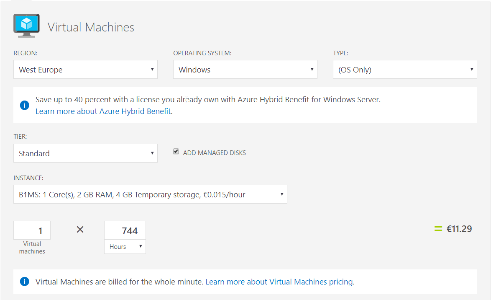Click the number of virtual machines field
Image resolution: width=491 pixels, height=300 pixels.
click(x=32, y=231)
